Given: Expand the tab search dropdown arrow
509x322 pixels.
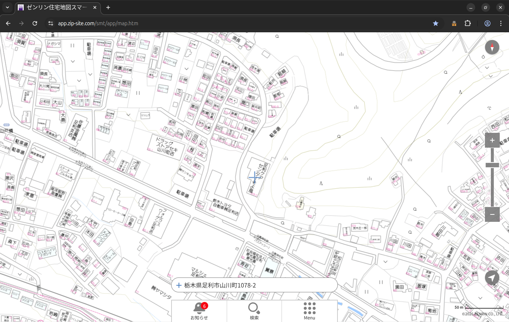Looking at the screenshot, I should coord(7,7).
